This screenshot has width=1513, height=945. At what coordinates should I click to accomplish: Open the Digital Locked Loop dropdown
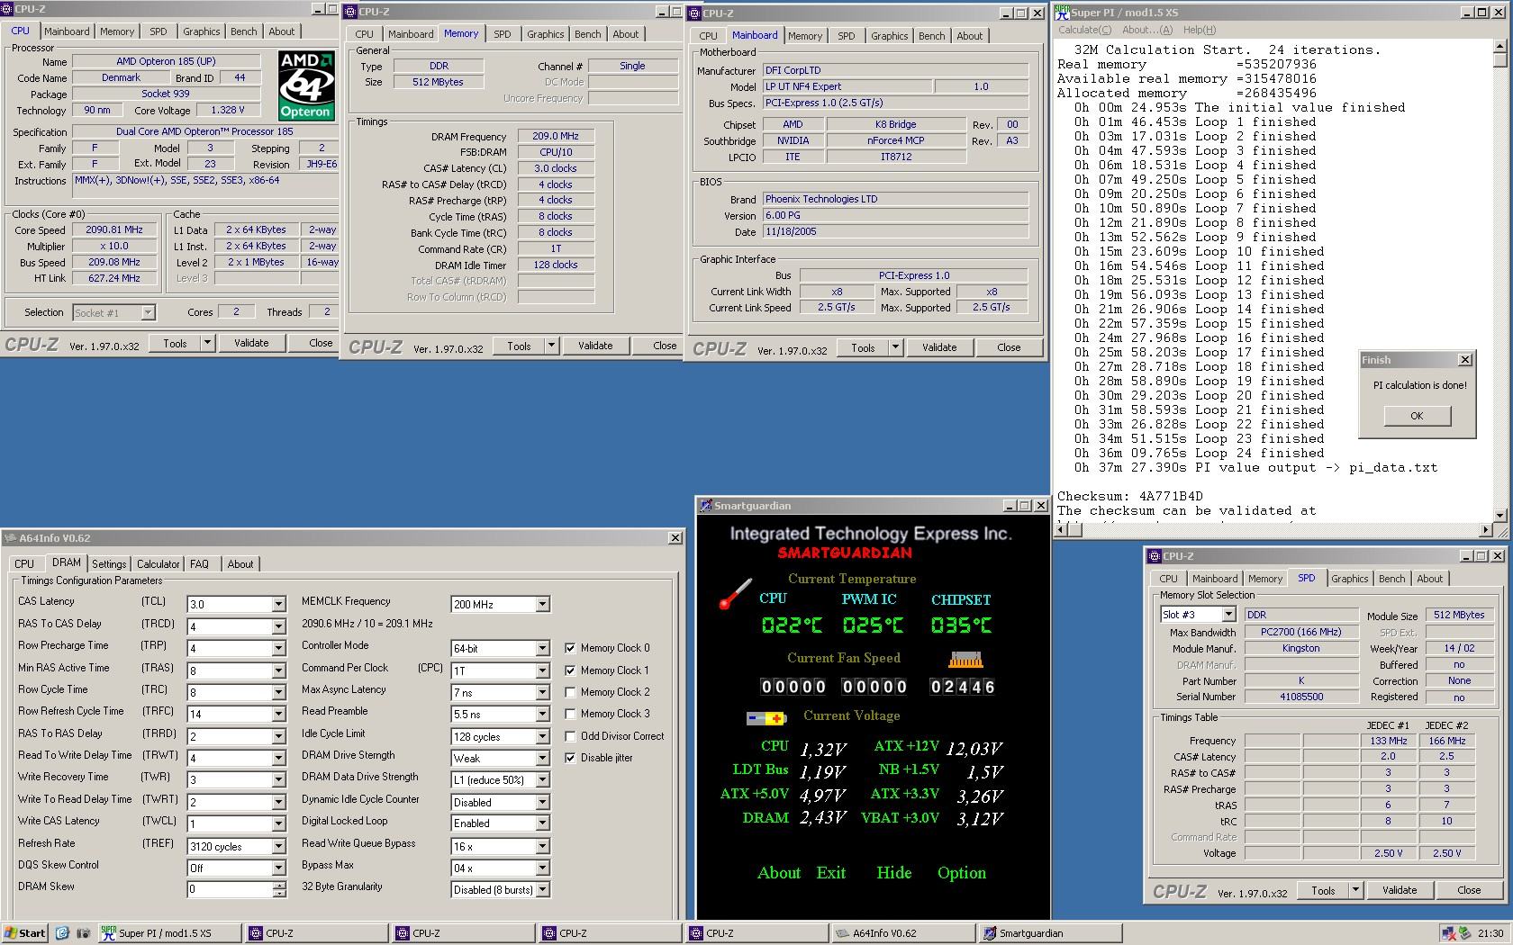(542, 823)
